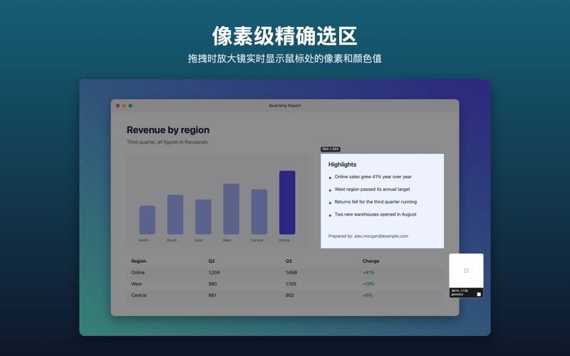Click the 1,204 value in the table
The width and height of the screenshot is (570, 356).
[x=214, y=273]
